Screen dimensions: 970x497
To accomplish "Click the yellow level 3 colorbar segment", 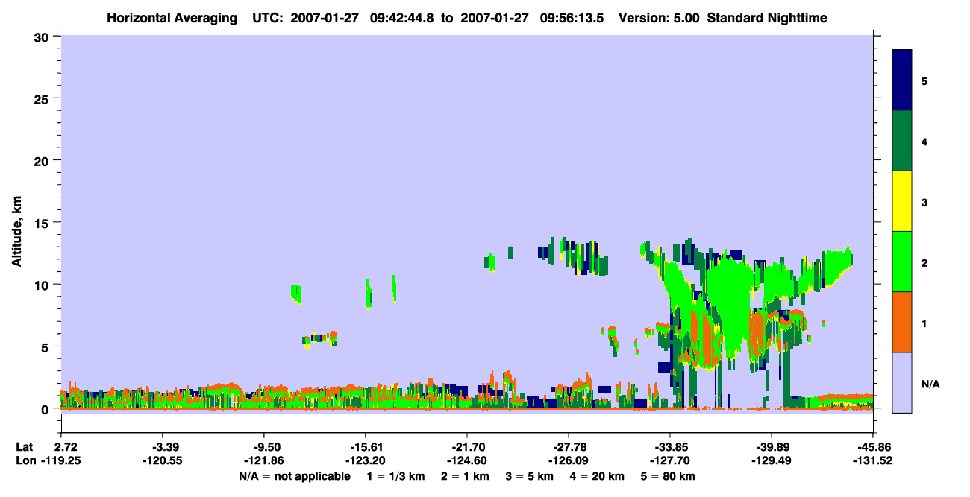I will 902,201.
